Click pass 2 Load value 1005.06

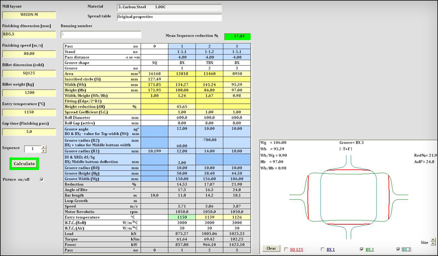pyautogui.click(x=209, y=234)
